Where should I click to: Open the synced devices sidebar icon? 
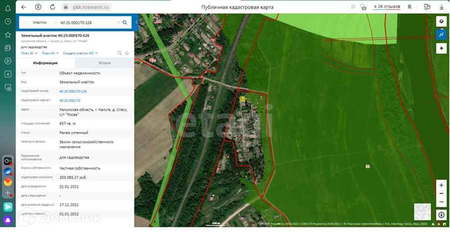click(x=8, y=88)
